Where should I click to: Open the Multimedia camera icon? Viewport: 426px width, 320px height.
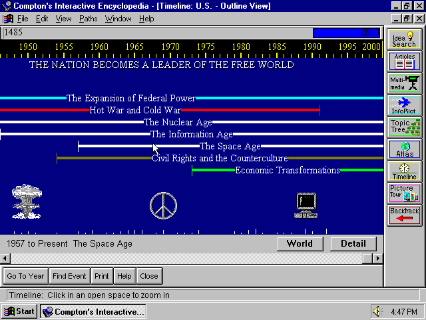pyautogui.click(x=404, y=83)
